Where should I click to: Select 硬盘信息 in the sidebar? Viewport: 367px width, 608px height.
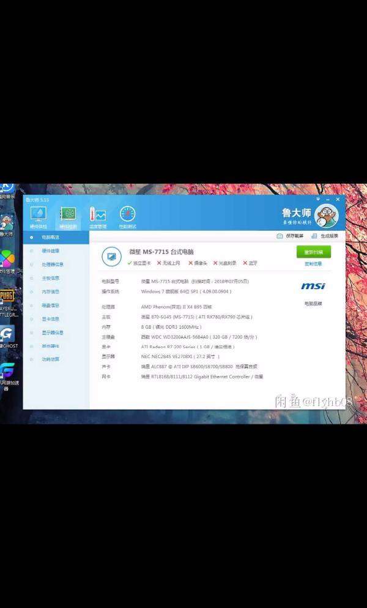[x=56, y=305]
